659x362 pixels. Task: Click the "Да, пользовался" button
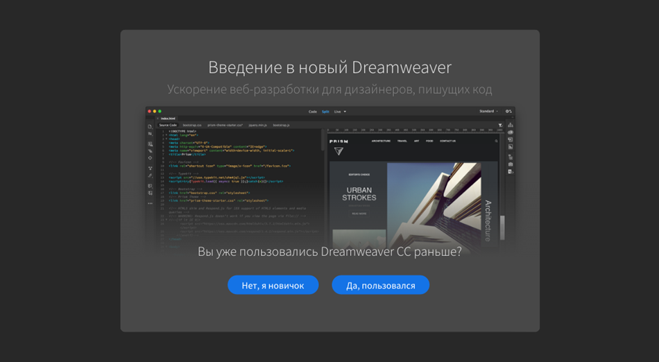coord(380,285)
